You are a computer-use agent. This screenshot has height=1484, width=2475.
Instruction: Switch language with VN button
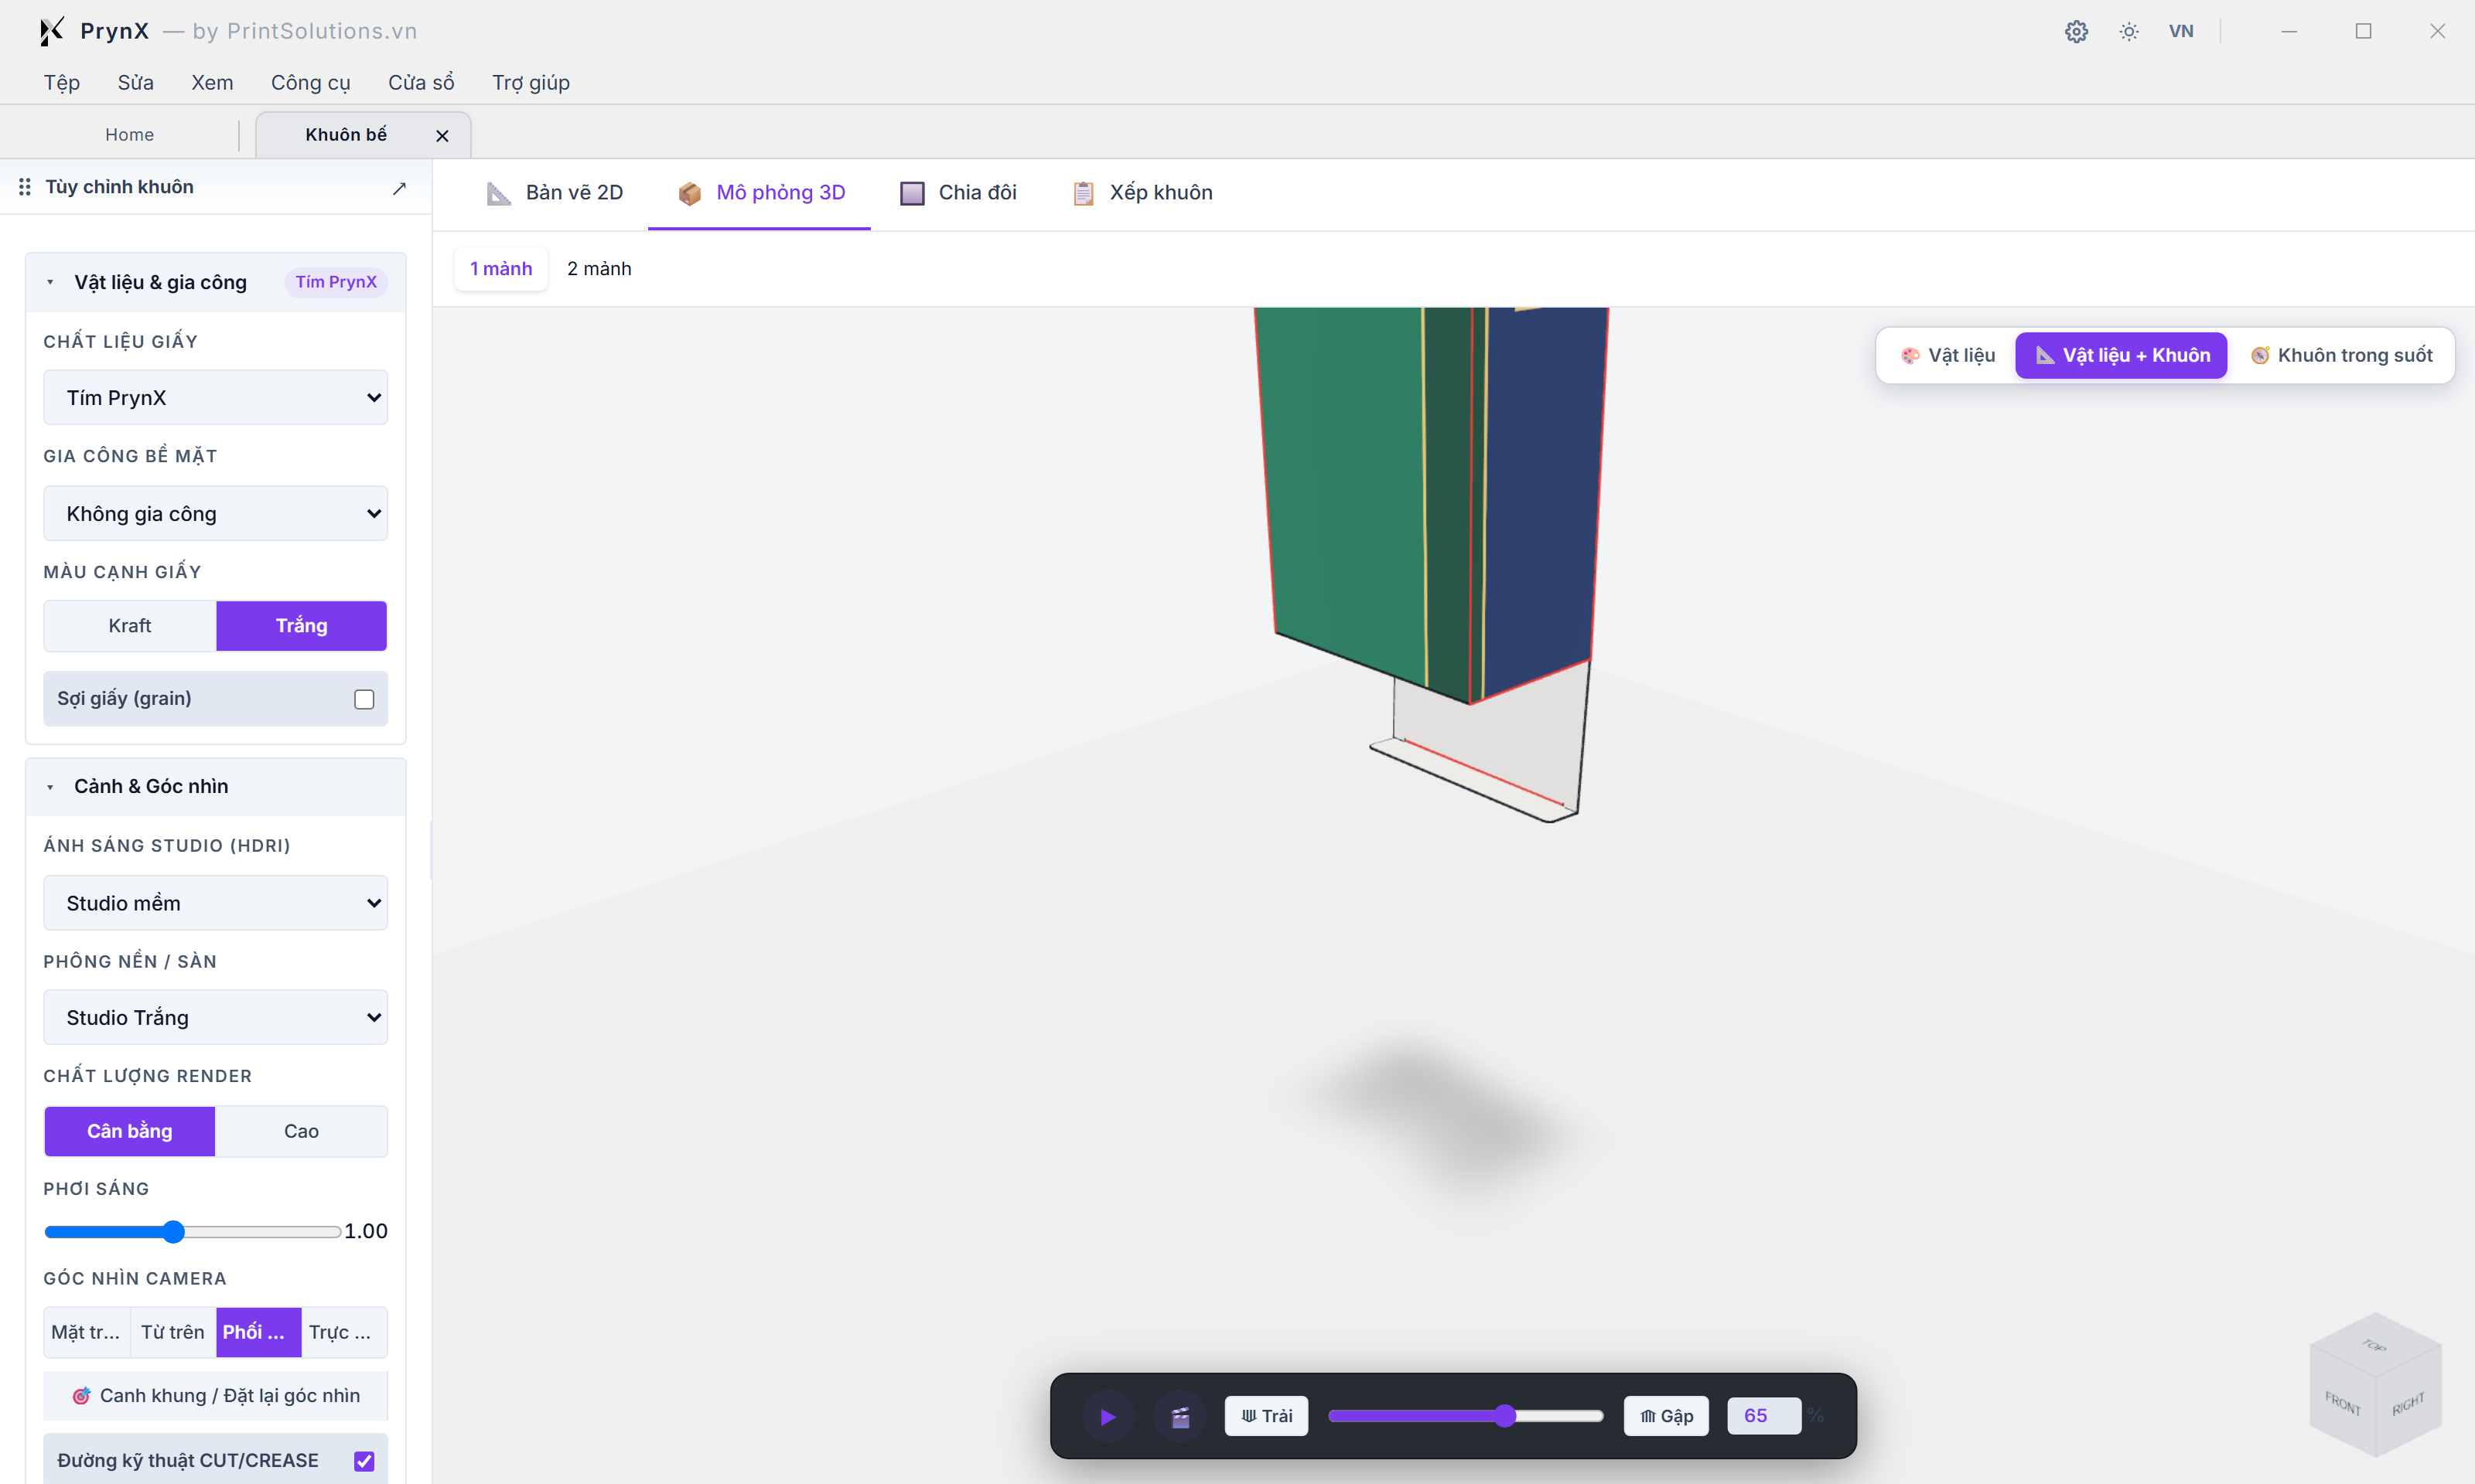[2181, 31]
